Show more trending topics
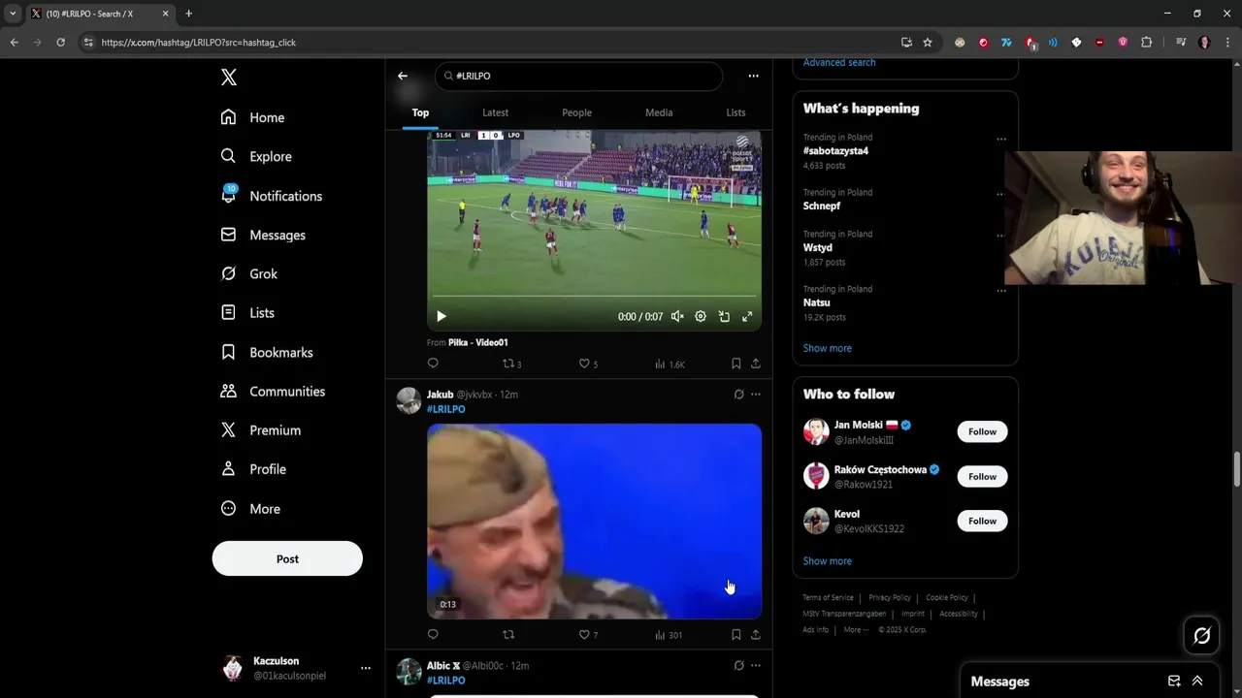The image size is (1242, 698). [828, 348]
